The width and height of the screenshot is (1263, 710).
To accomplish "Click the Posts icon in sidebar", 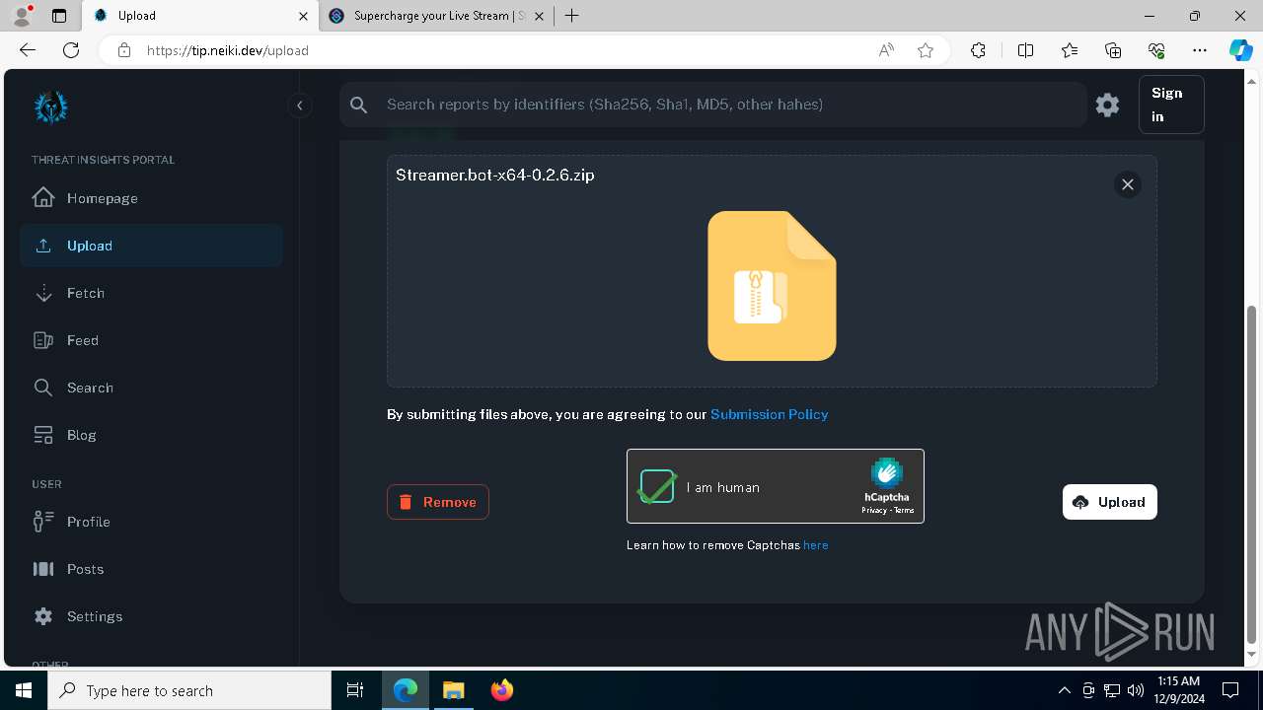I will 43,569.
